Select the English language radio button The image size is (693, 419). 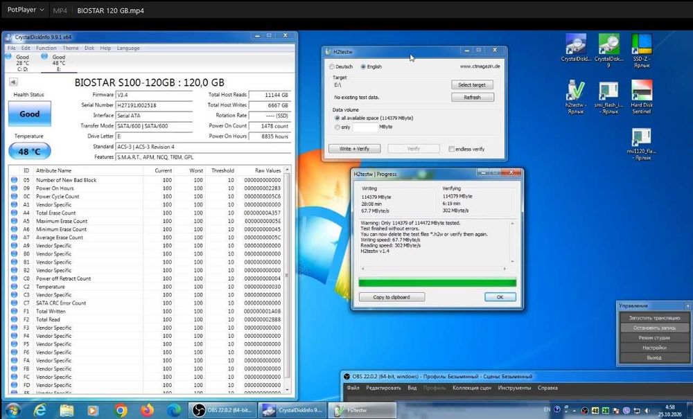[x=363, y=66]
